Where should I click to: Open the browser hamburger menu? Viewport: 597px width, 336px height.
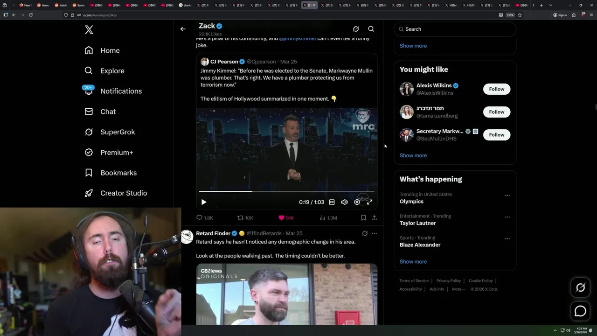(591, 15)
